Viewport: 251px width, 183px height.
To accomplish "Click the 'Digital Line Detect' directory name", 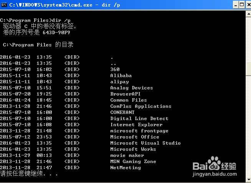I will pyautogui.click(x=139, y=119).
